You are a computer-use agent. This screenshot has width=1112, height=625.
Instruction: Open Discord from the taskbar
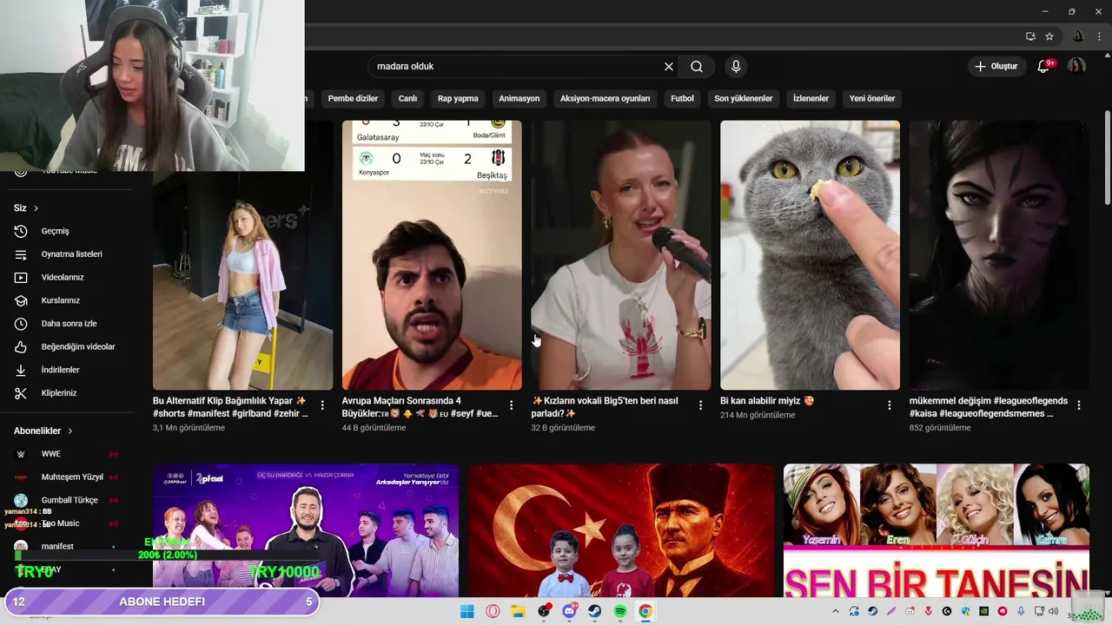click(570, 611)
